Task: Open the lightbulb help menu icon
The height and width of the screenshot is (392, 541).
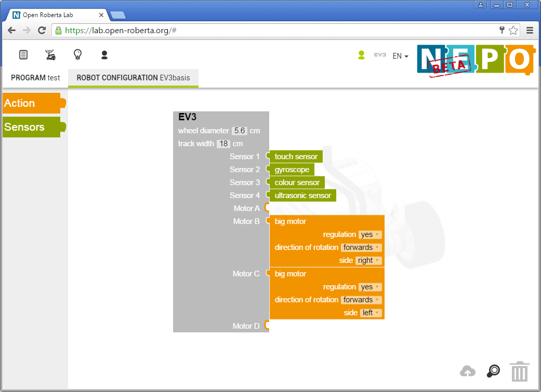Action: (x=77, y=54)
